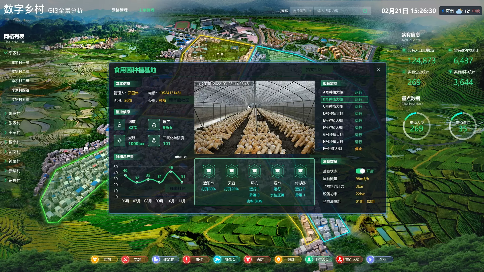Toggle the 摄像头 camera layer icon
The width and height of the screenshot is (484, 272).
pyautogui.click(x=217, y=259)
